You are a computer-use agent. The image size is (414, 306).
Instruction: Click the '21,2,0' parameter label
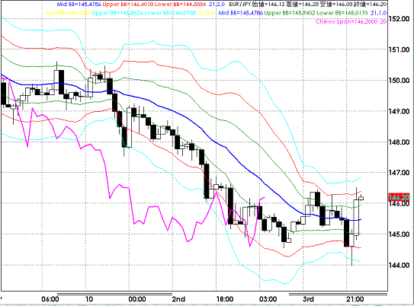(217, 5)
